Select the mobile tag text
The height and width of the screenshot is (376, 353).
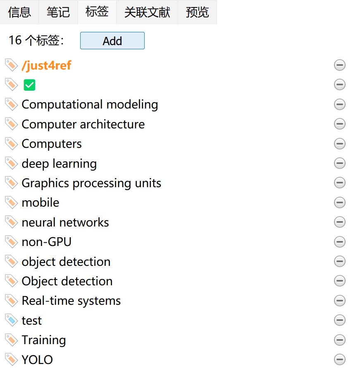(x=40, y=202)
